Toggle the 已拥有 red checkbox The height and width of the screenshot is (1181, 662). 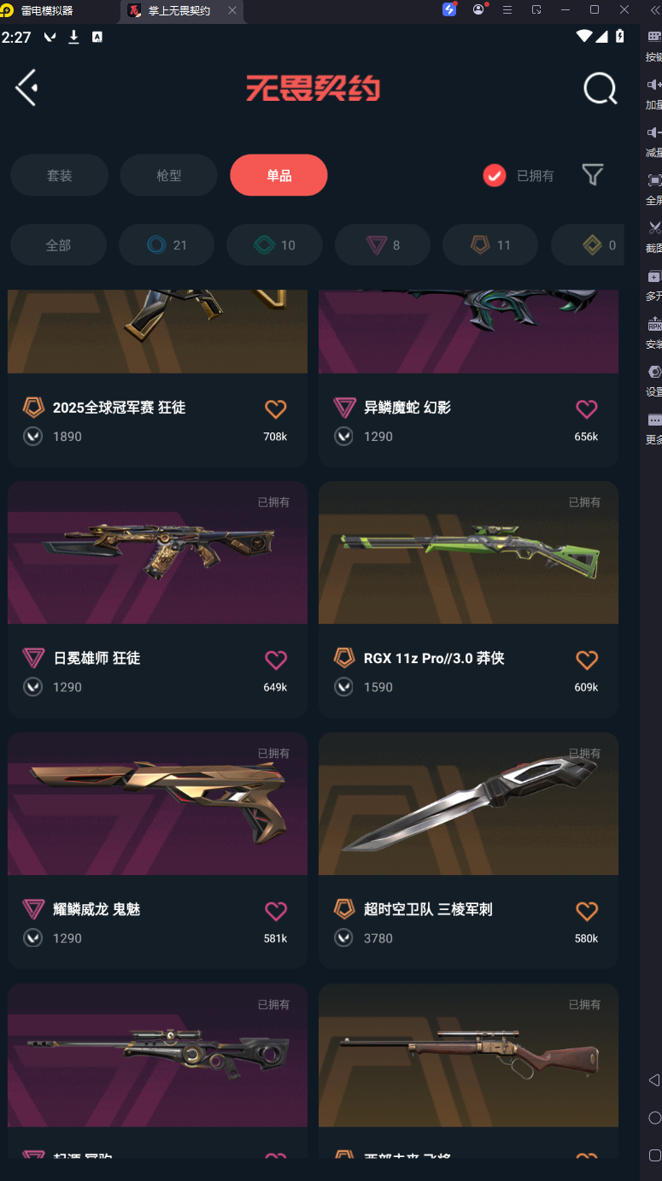(x=495, y=175)
